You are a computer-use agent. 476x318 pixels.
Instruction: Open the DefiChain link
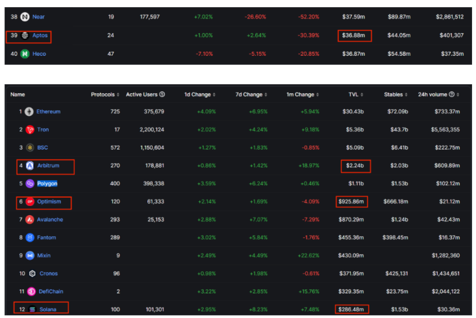click(51, 291)
